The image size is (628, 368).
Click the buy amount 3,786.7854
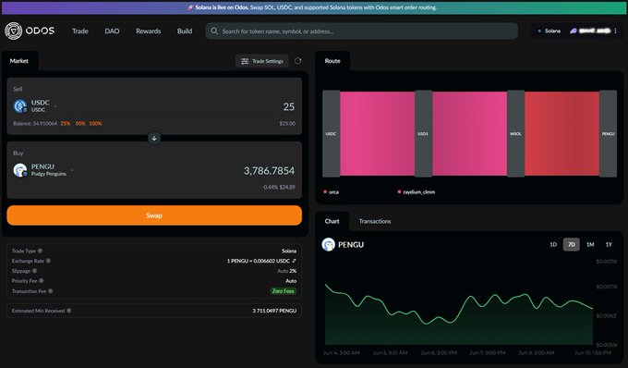click(269, 171)
